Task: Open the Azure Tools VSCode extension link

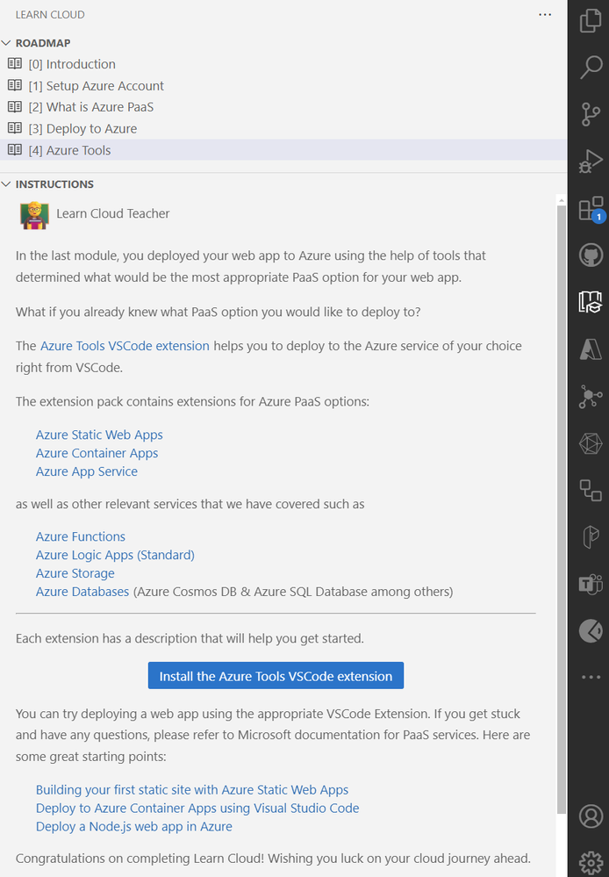Action: point(125,346)
